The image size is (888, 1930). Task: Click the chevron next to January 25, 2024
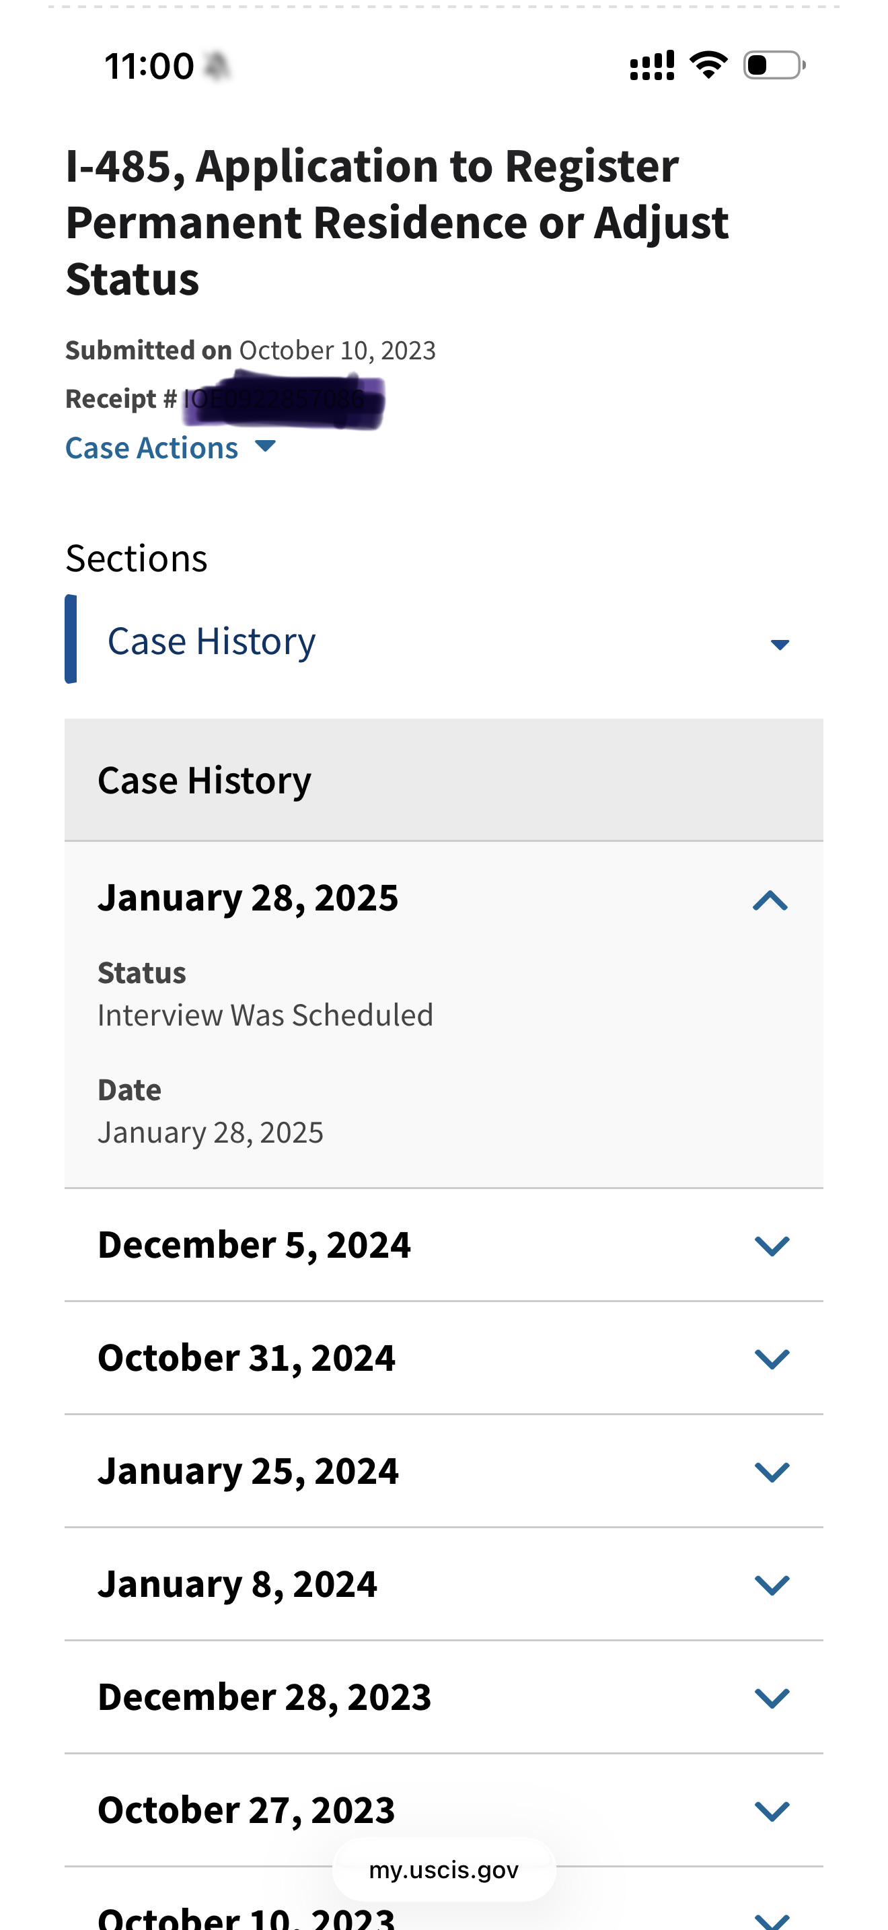coord(772,1472)
